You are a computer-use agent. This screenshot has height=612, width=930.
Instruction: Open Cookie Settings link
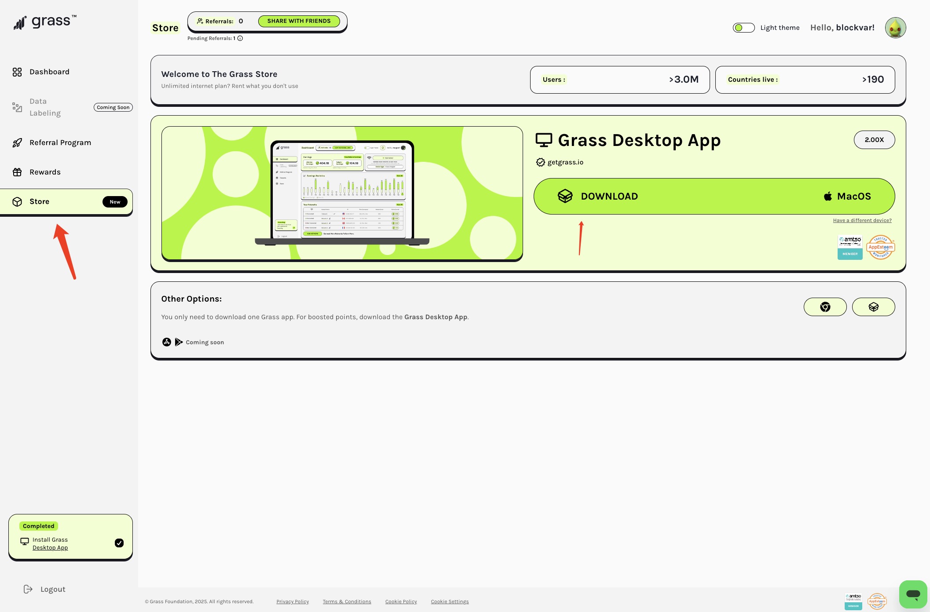tap(450, 601)
